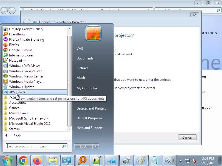The width and height of the screenshot is (222, 166).
Task: Open Internet Explorer icon in programs list
Action: [6, 55]
